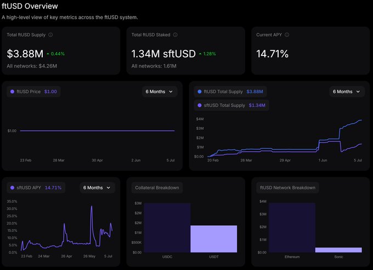
Task: Click the Collateral Breakdown label
Action: [157, 188]
